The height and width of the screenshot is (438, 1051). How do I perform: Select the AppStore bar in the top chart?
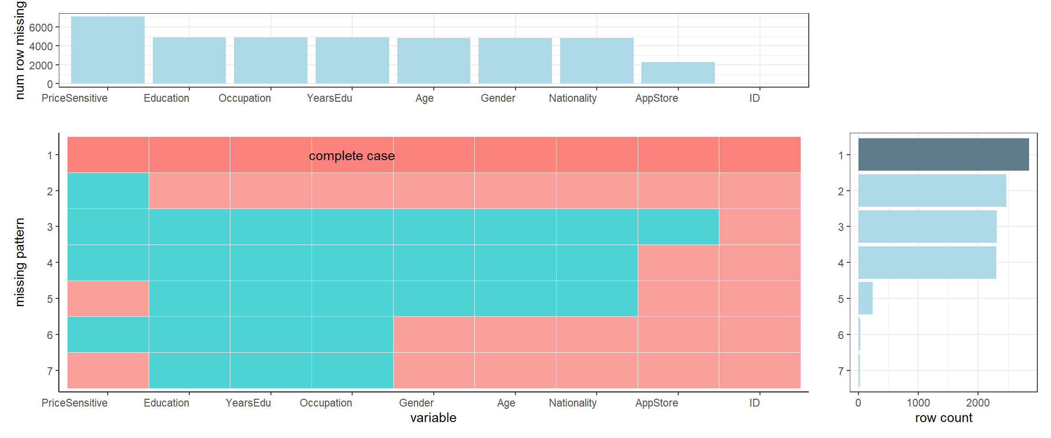pos(678,73)
